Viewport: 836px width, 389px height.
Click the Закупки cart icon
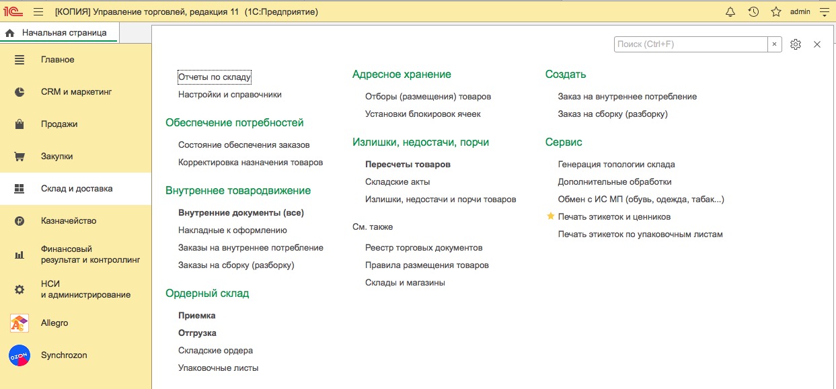(20, 157)
